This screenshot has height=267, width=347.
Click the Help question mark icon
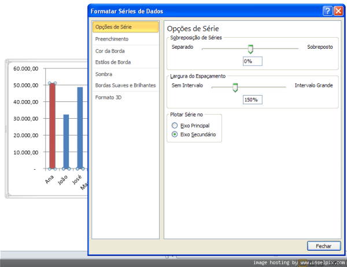click(327, 10)
